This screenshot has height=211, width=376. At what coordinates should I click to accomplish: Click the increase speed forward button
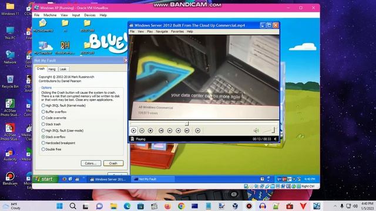point(178,131)
